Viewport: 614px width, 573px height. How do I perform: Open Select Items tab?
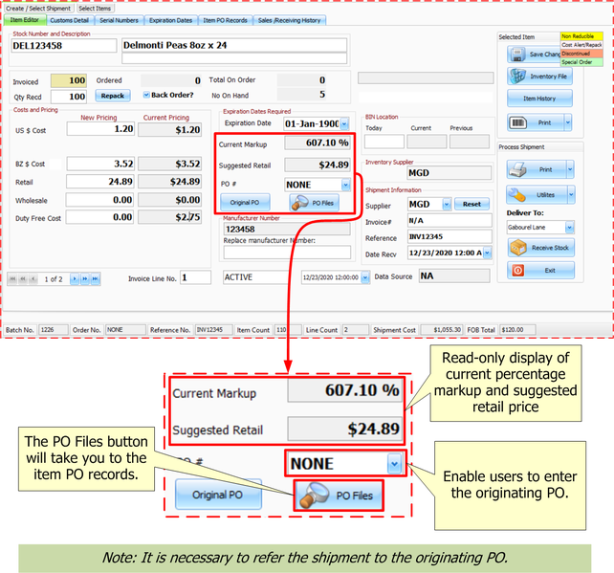[x=95, y=9]
